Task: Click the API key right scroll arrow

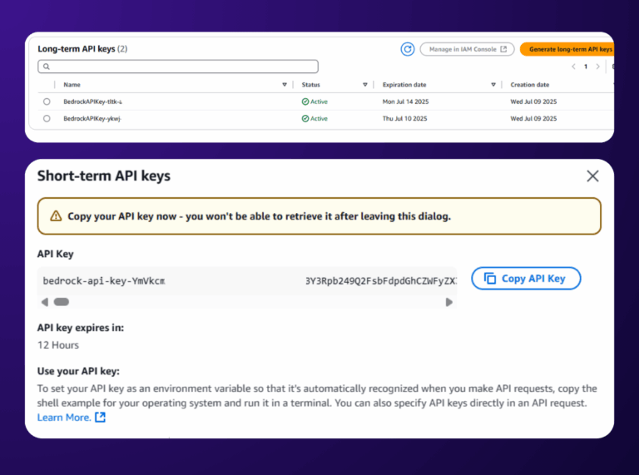Action: tap(448, 302)
